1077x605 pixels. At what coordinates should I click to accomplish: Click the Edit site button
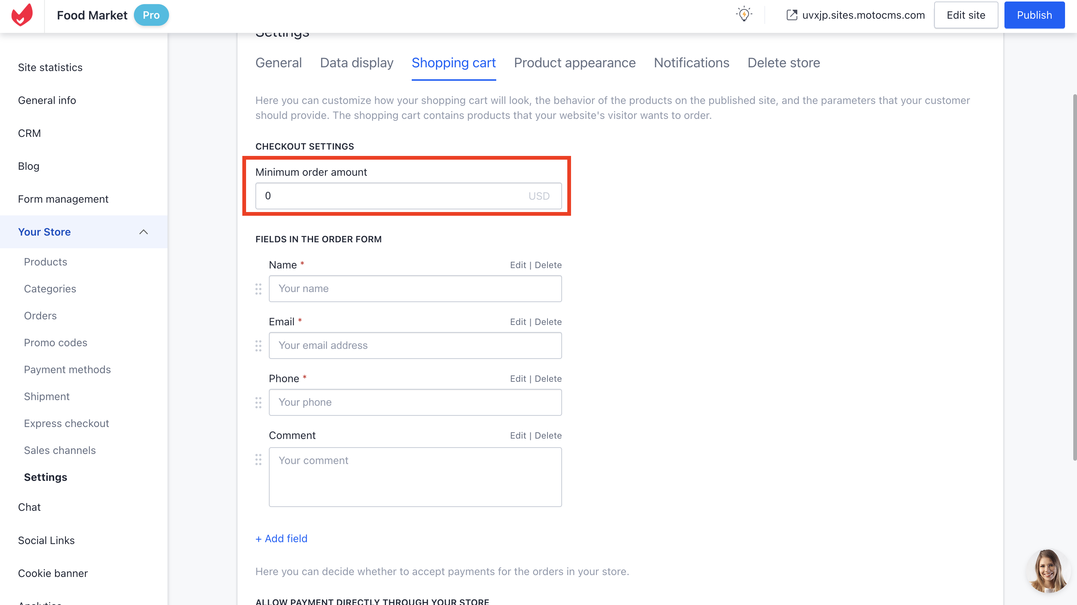pos(966,15)
